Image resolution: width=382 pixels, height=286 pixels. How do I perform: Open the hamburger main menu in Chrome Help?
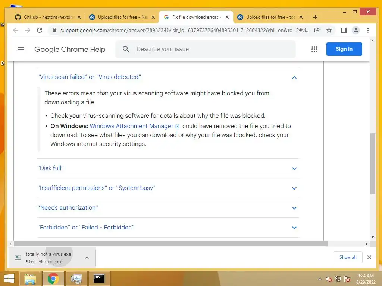(x=21, y=49)
